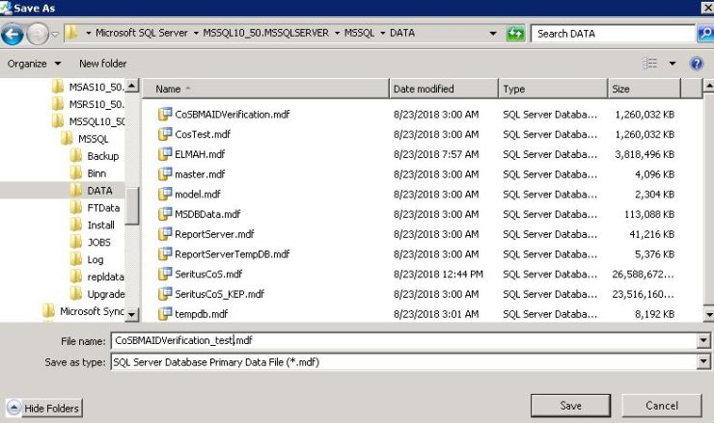Open the address bar history dropdown
The image size is (714, 423).
point(493,33)
